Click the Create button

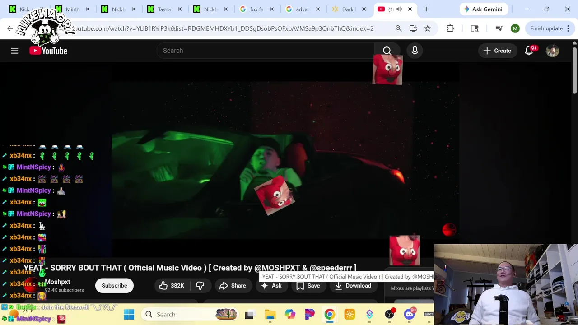(497, 51)
